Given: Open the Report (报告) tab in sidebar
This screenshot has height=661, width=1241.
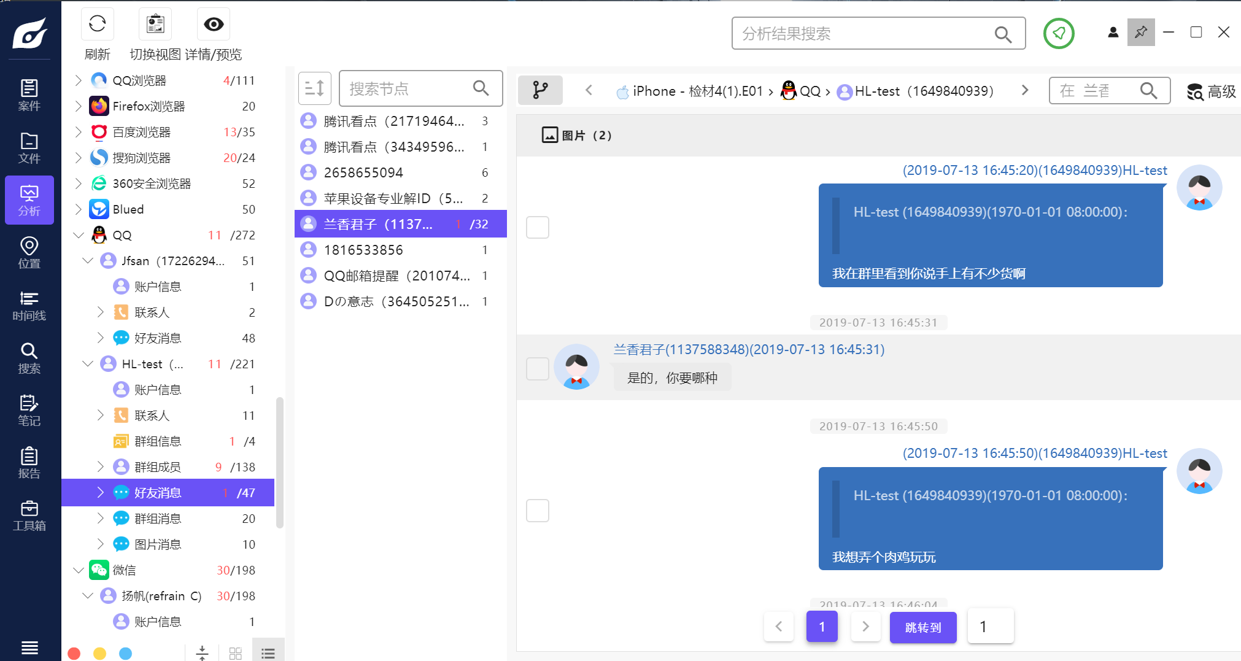Looking at the screenshot, I should tap(29, 463).
